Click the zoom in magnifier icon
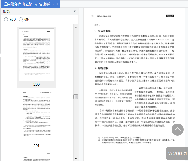 click(x=6, y=19)
